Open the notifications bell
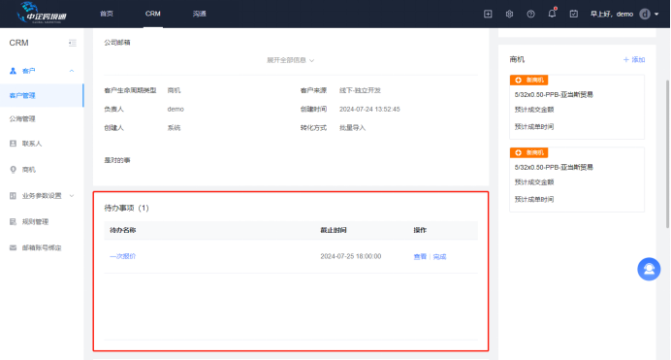 pos(552,14)
